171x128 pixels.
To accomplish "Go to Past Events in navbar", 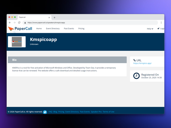I will [x=69, y=28].
